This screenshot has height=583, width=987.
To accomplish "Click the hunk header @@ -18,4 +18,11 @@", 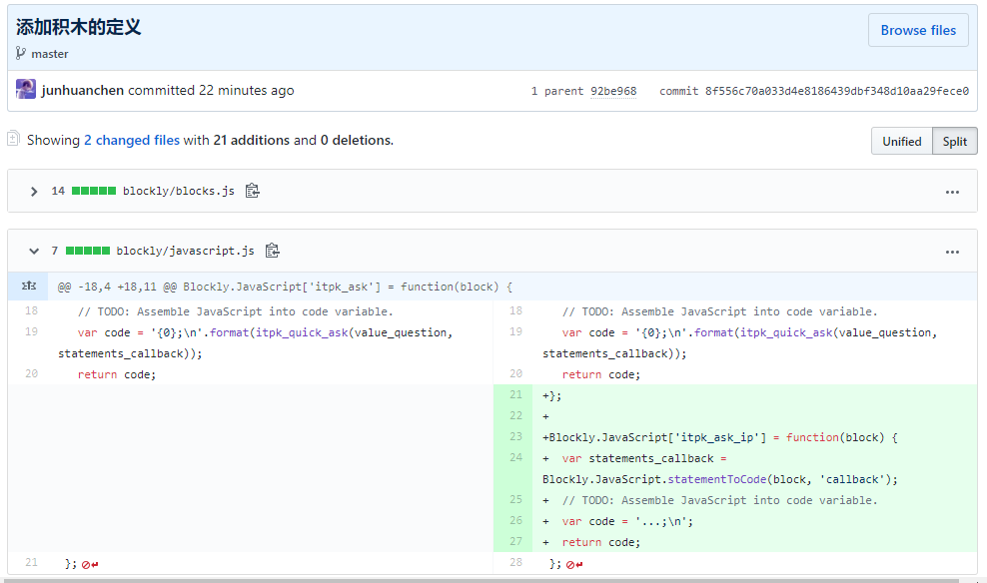I will pos(285,287).
